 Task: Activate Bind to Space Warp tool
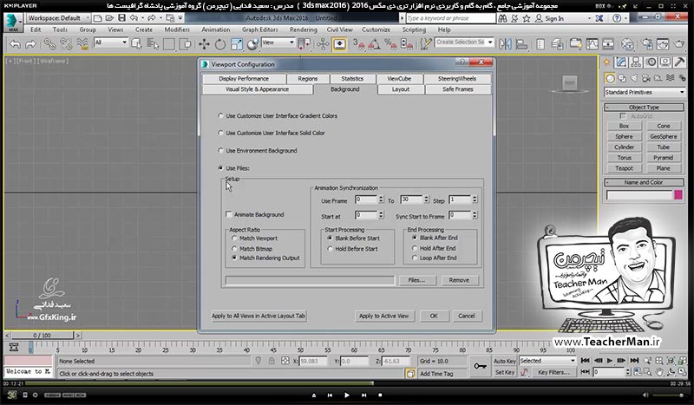tap(82, 43)
